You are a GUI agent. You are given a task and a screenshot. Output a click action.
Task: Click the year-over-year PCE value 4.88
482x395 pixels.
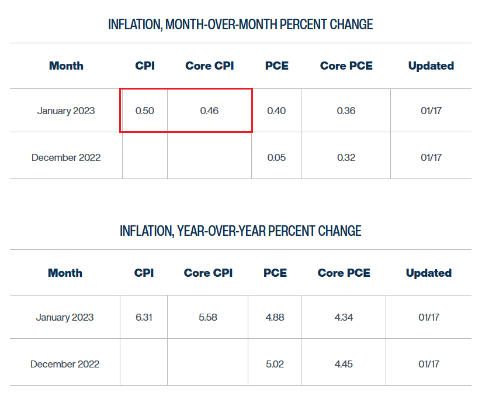[275, 317]
